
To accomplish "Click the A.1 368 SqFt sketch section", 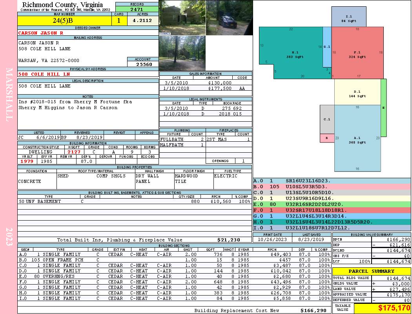I will click(x=357, y=138).
